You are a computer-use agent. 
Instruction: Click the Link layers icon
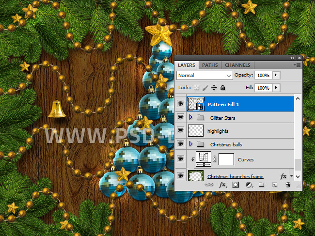click(x=209, y=185)
